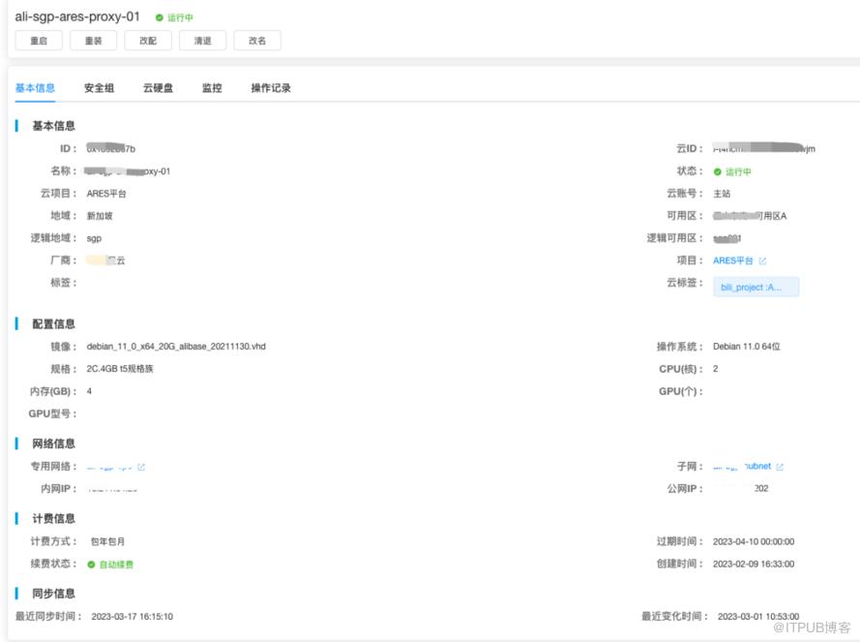This screenshot has height=642, width=860.
Task: Click the bili_project cloud tag
Action: pos(756,288)
